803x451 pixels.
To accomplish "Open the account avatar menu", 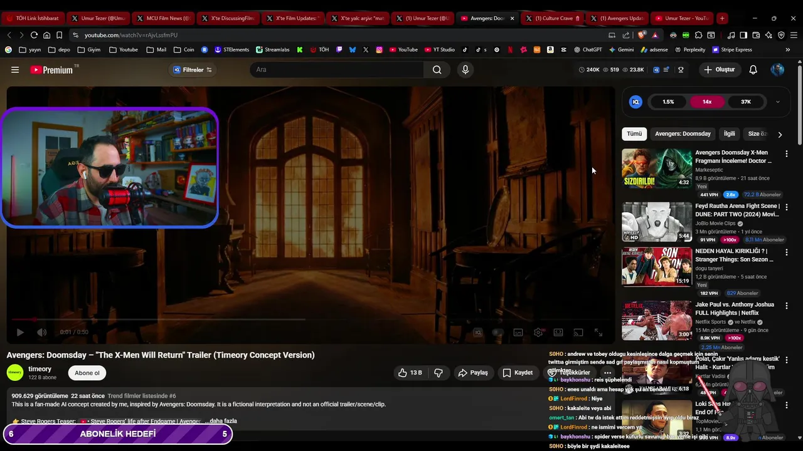I will [777, 70].
